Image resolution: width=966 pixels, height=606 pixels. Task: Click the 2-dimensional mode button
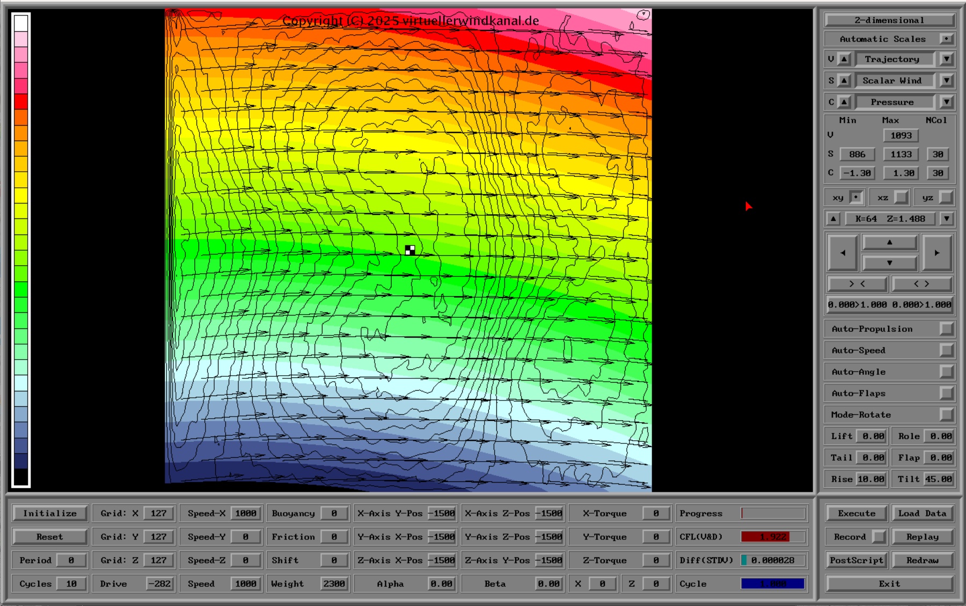(x=889, y=20)
